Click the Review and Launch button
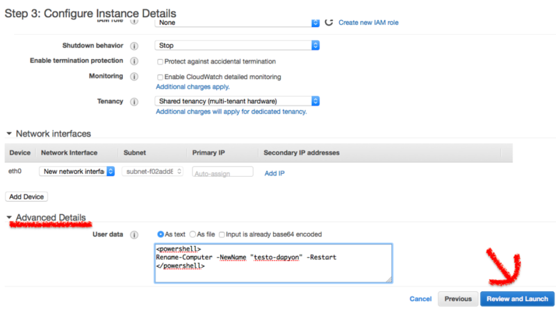The width and height of the screenshot is (556, 312). point(517,299)
